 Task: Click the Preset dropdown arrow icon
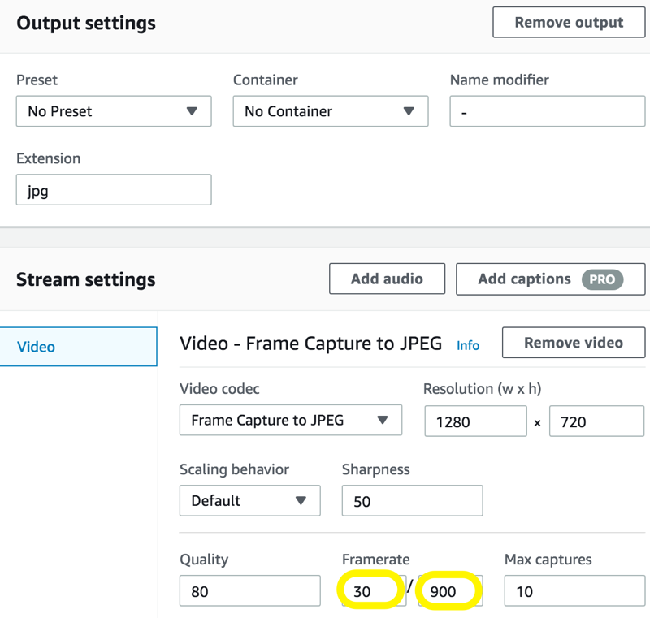192,111
